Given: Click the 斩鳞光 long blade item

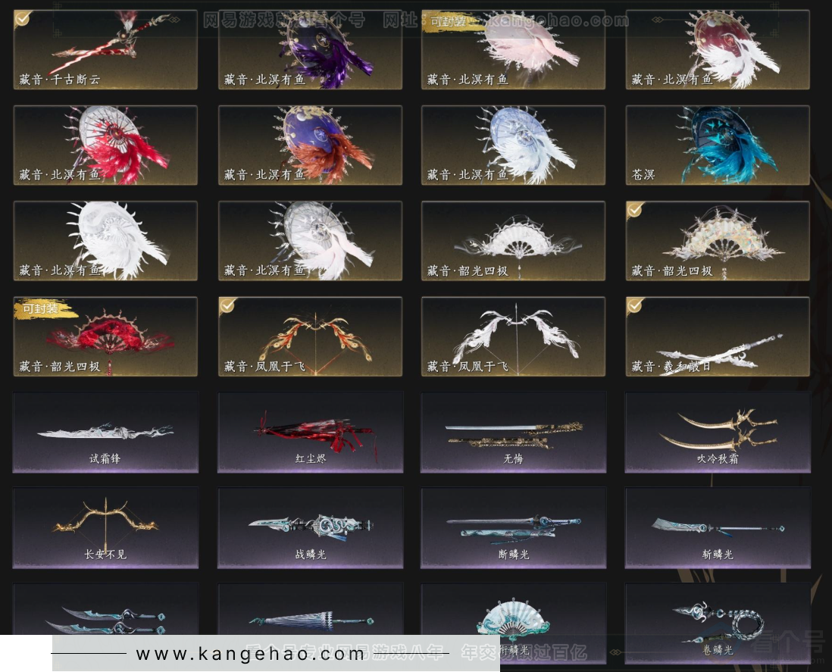Looking at the screenshot, I should (718, 528).
